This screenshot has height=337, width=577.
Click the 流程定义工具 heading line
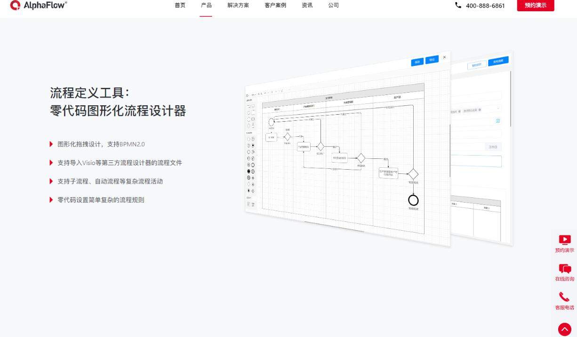pos(89,92)
